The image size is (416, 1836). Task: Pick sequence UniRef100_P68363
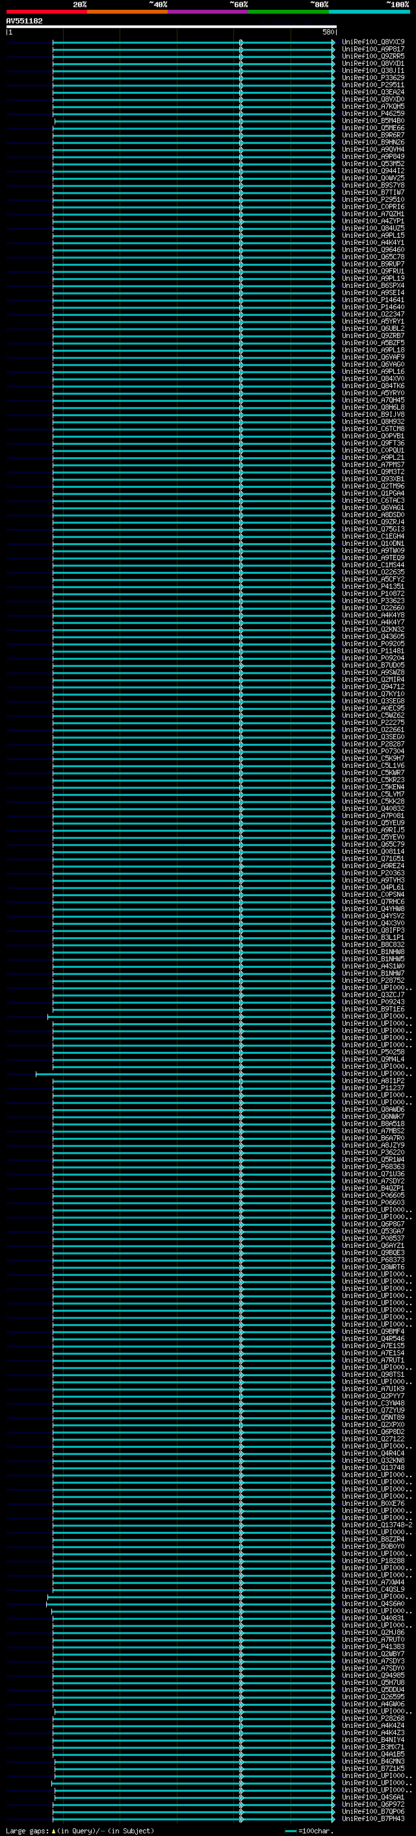(372, 1166)
